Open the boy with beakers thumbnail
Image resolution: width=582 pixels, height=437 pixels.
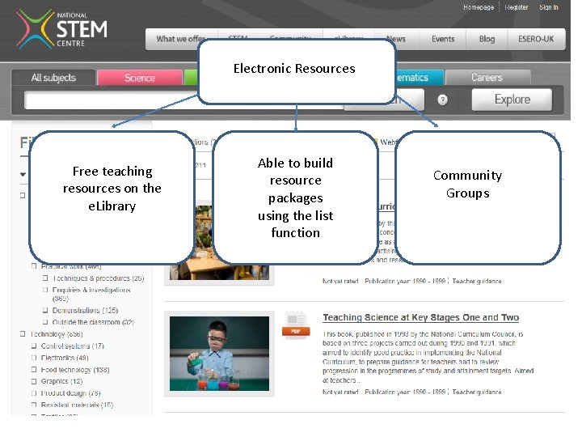pyautogui.click(x=219, y=354)
